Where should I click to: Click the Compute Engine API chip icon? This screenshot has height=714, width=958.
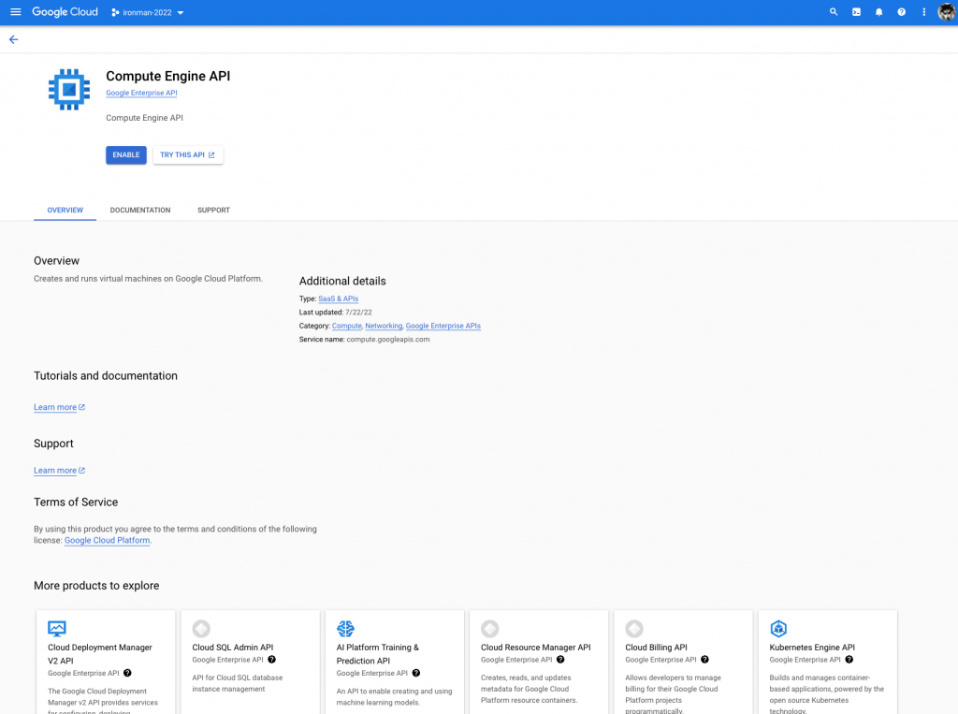[x=69, y=89]
